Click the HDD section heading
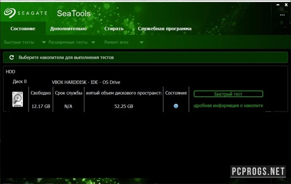This screenshot has height=184, width=291. tap(11, 72)
